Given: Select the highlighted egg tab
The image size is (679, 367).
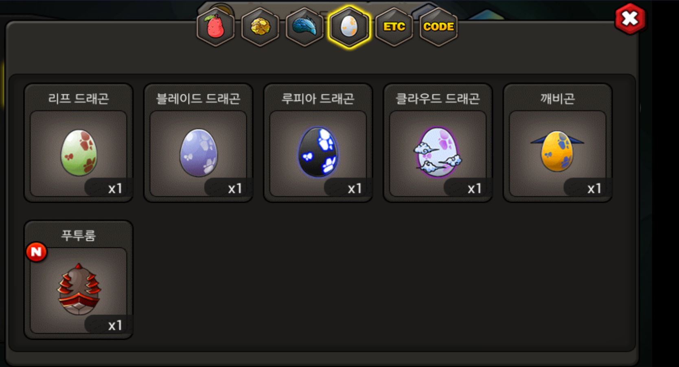Looking at the screenshot, I should 349,27.
